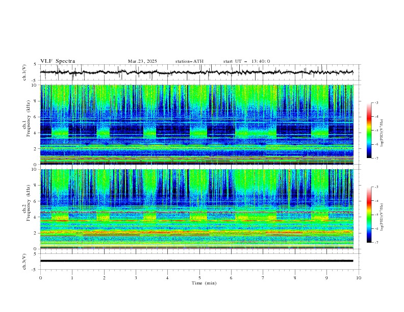Click the ch.2 'Frequency (kHz)' axis label
404x312 pixels.
(x=28, y=203)
